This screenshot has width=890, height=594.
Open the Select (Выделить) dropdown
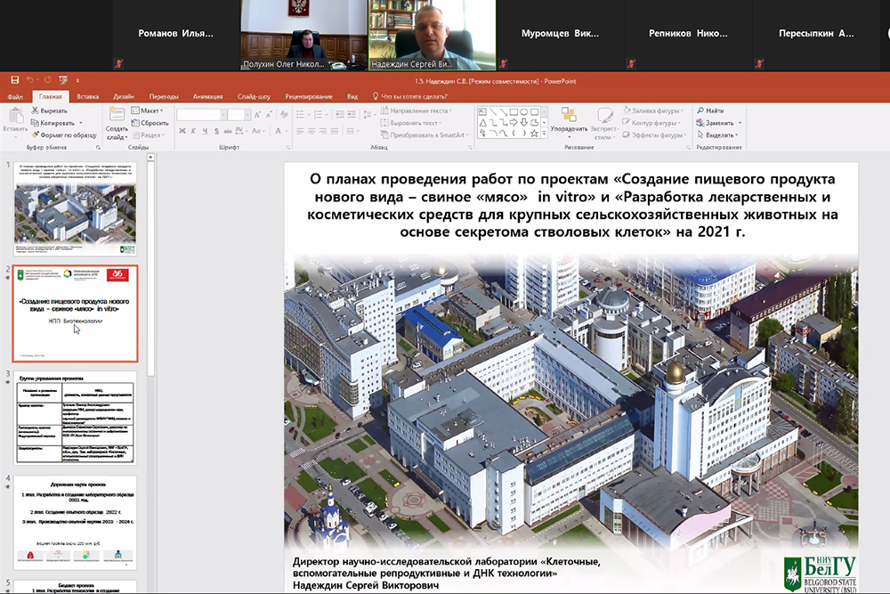720,134
